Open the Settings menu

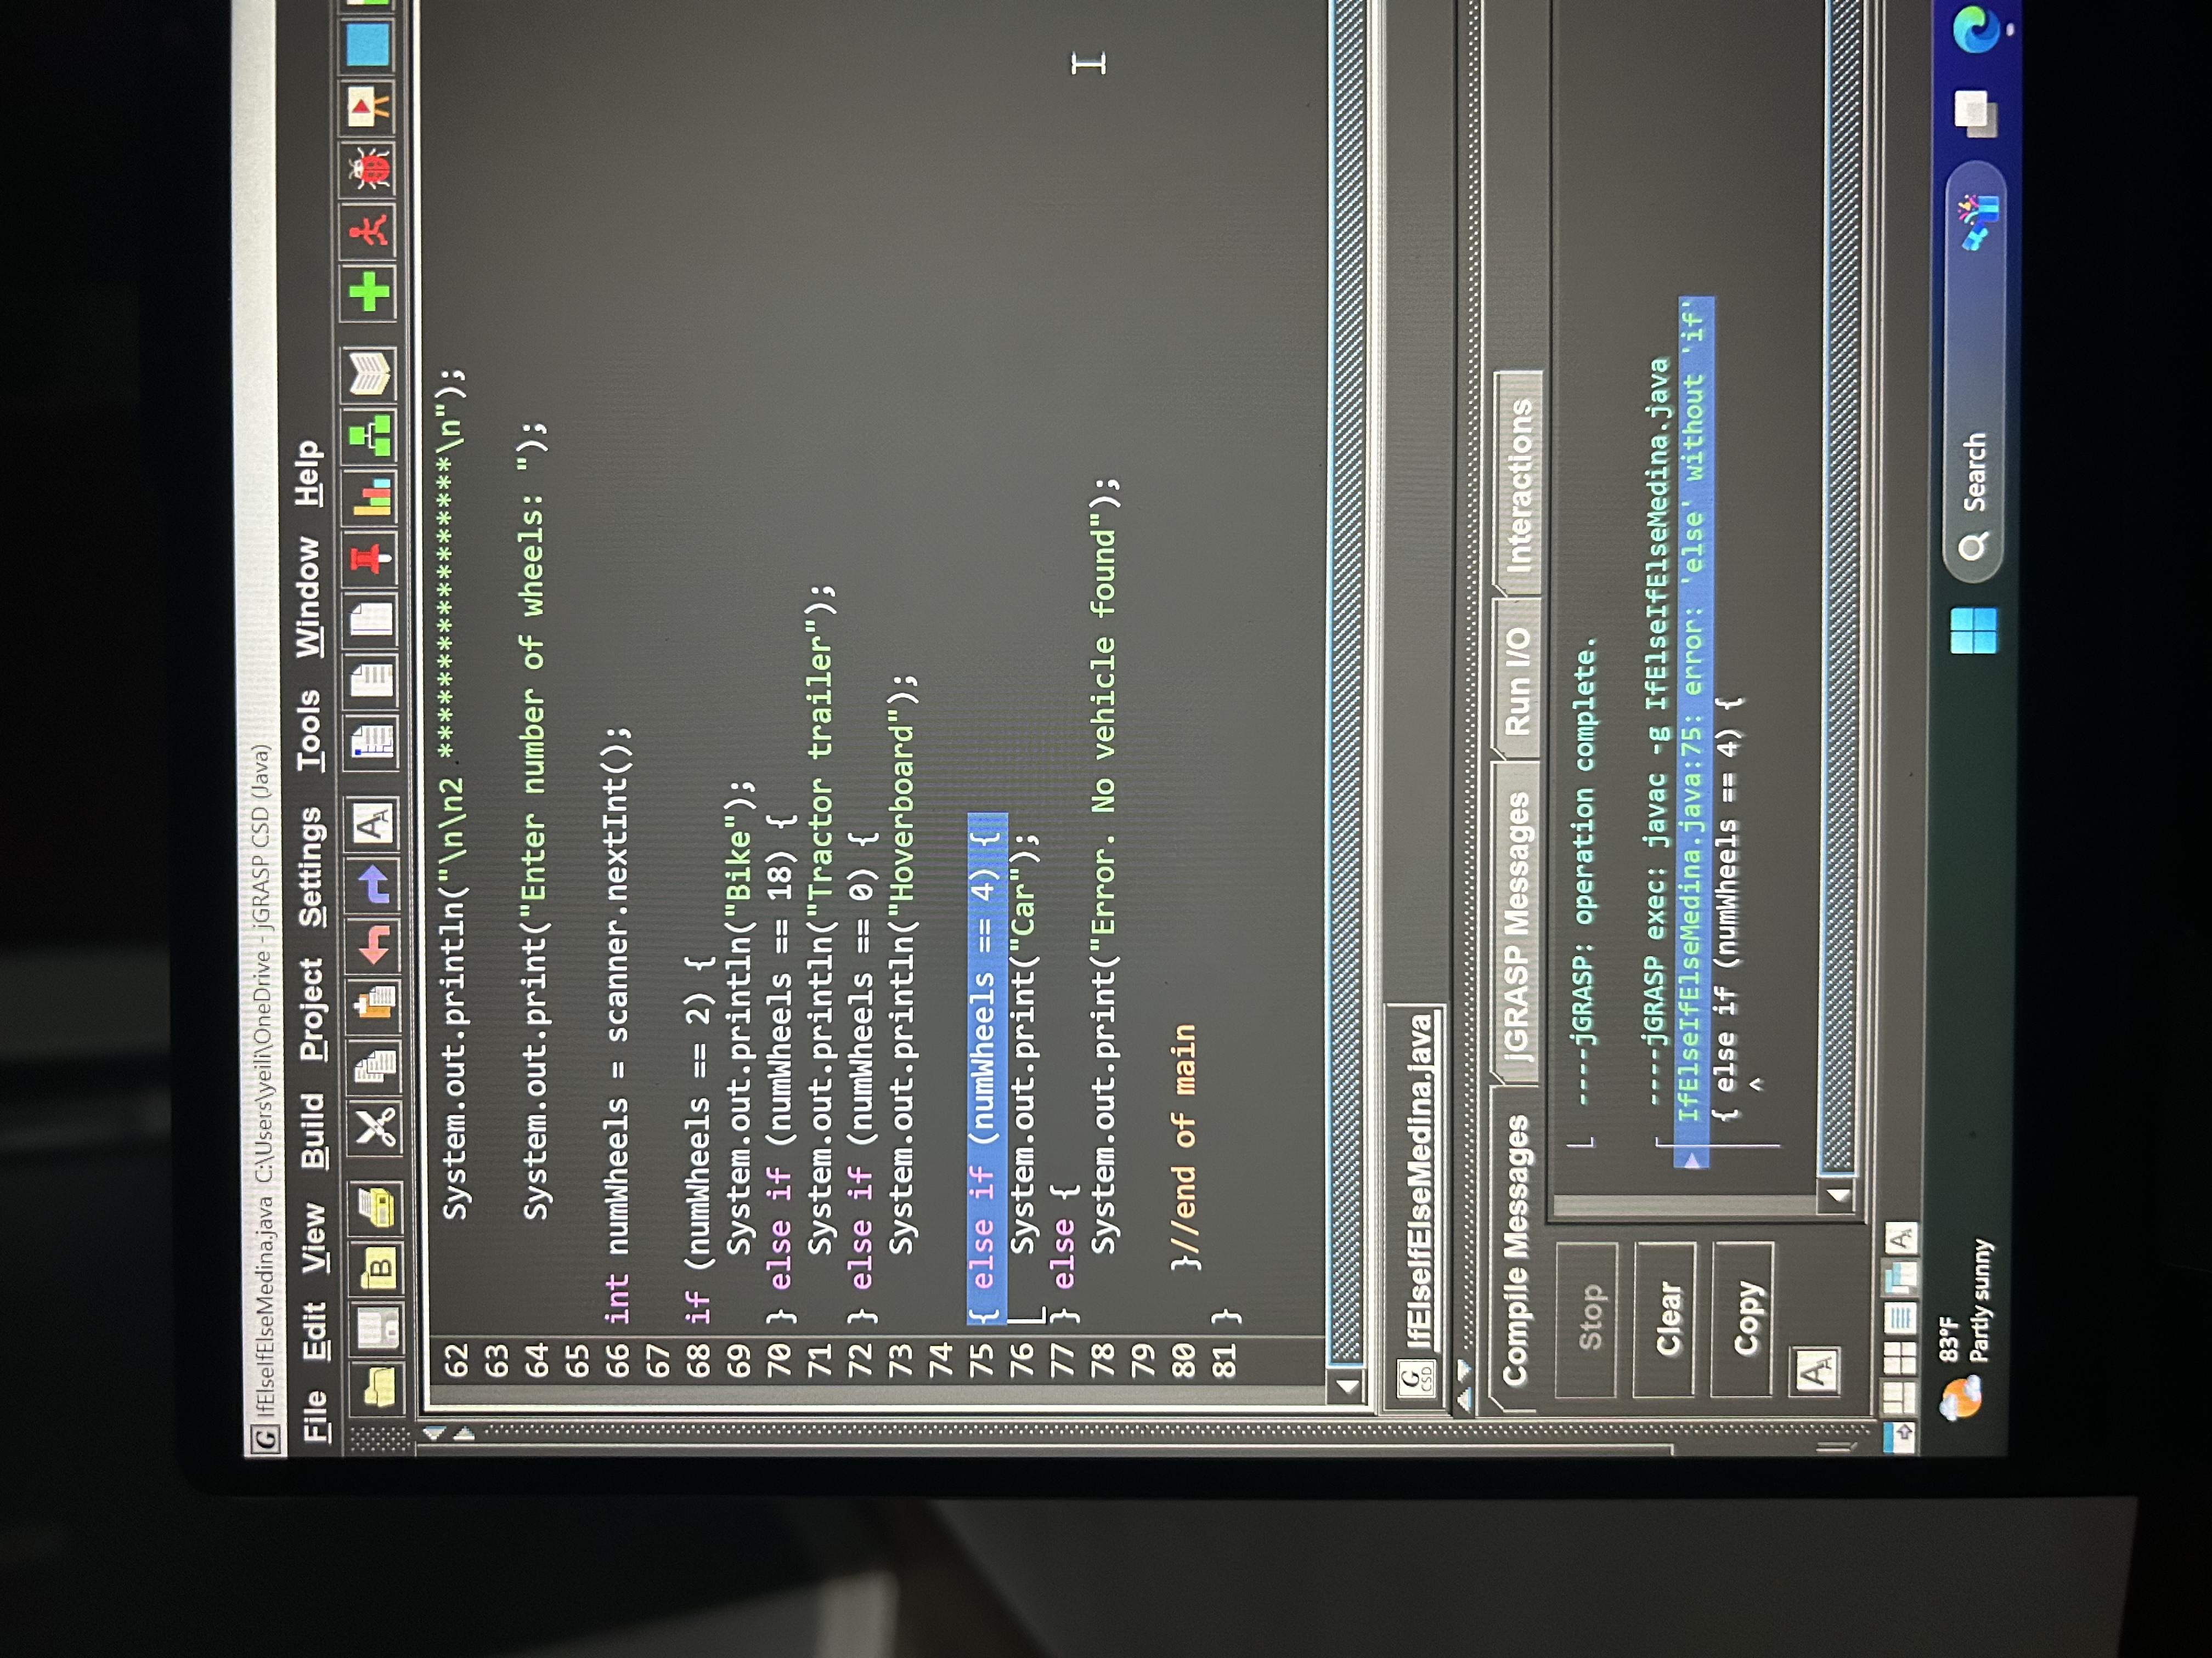coord(310,866)
